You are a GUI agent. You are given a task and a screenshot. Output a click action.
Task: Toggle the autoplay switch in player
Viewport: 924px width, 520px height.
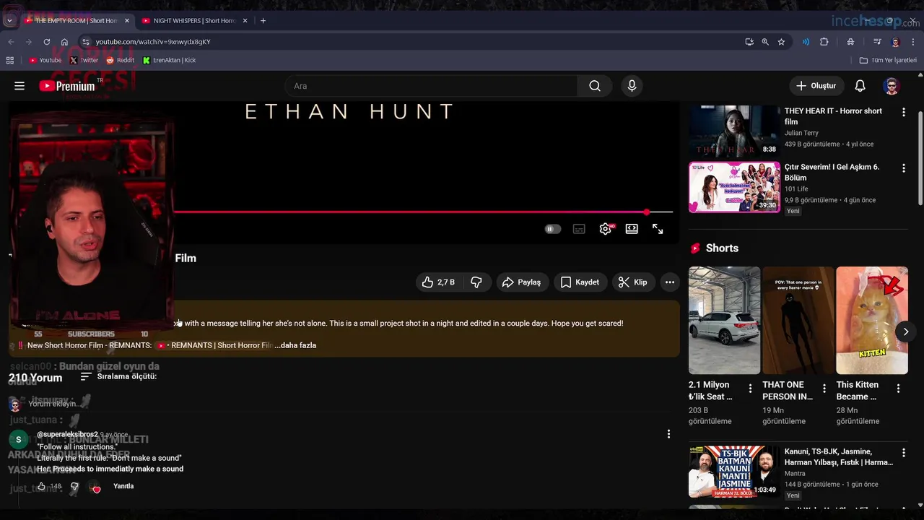coord(552,229)
